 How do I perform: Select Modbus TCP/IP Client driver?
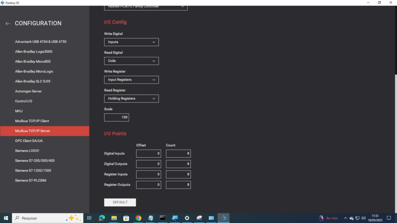click(32, 121)
